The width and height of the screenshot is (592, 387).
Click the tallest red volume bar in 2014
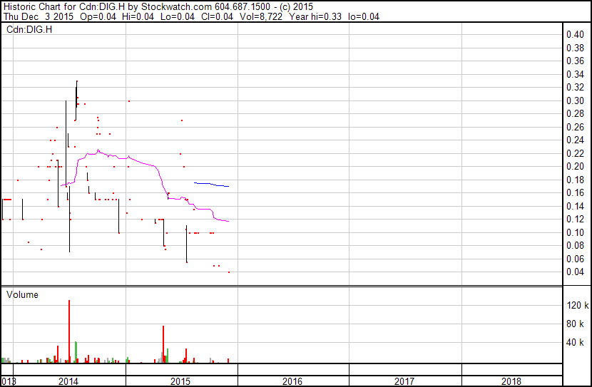point(69,331)
